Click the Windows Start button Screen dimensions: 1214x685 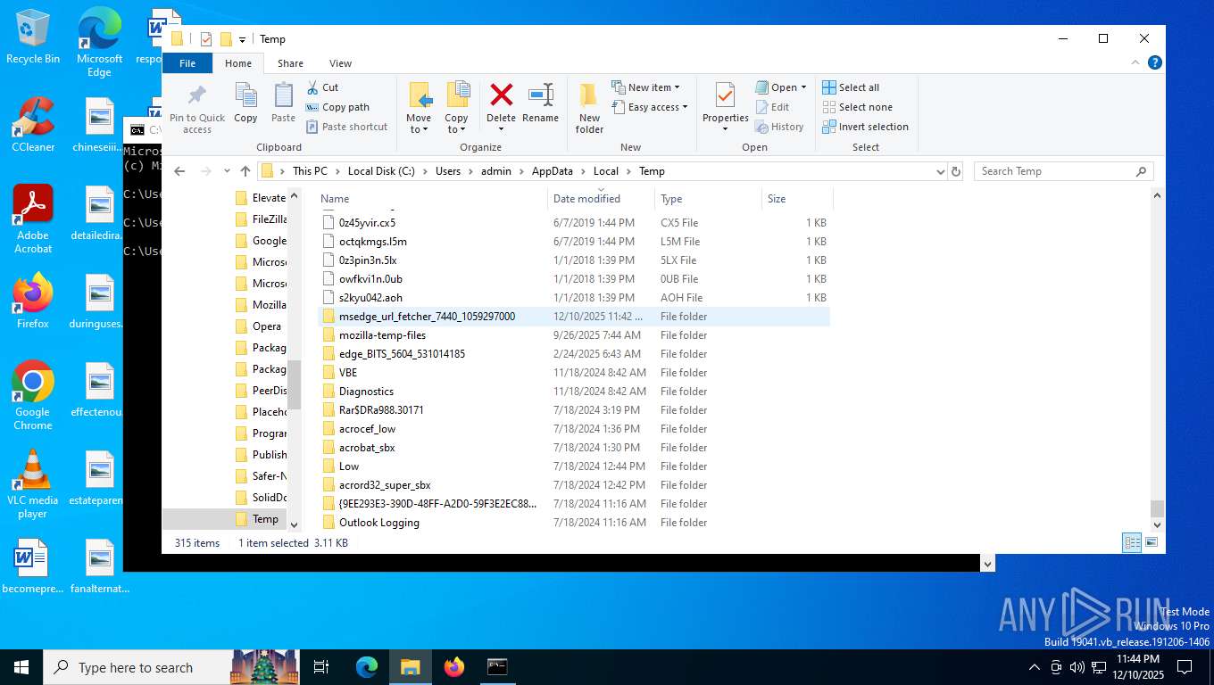(21, 667)
